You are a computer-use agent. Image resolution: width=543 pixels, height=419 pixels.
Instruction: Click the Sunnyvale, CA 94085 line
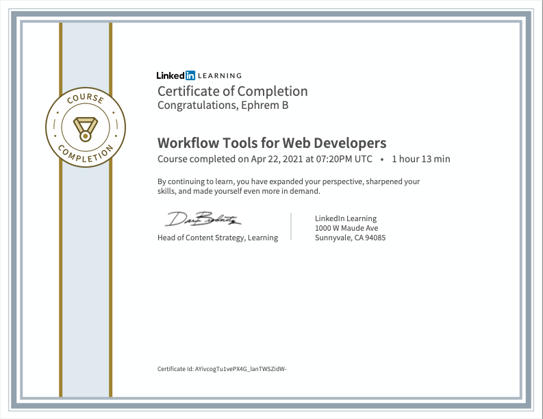pos(350,238)
